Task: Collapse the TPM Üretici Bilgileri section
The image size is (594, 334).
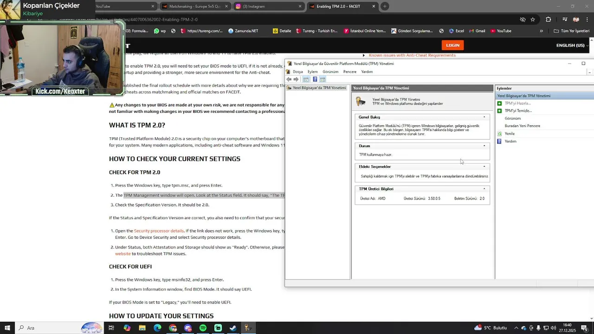Action: [484, 189]
